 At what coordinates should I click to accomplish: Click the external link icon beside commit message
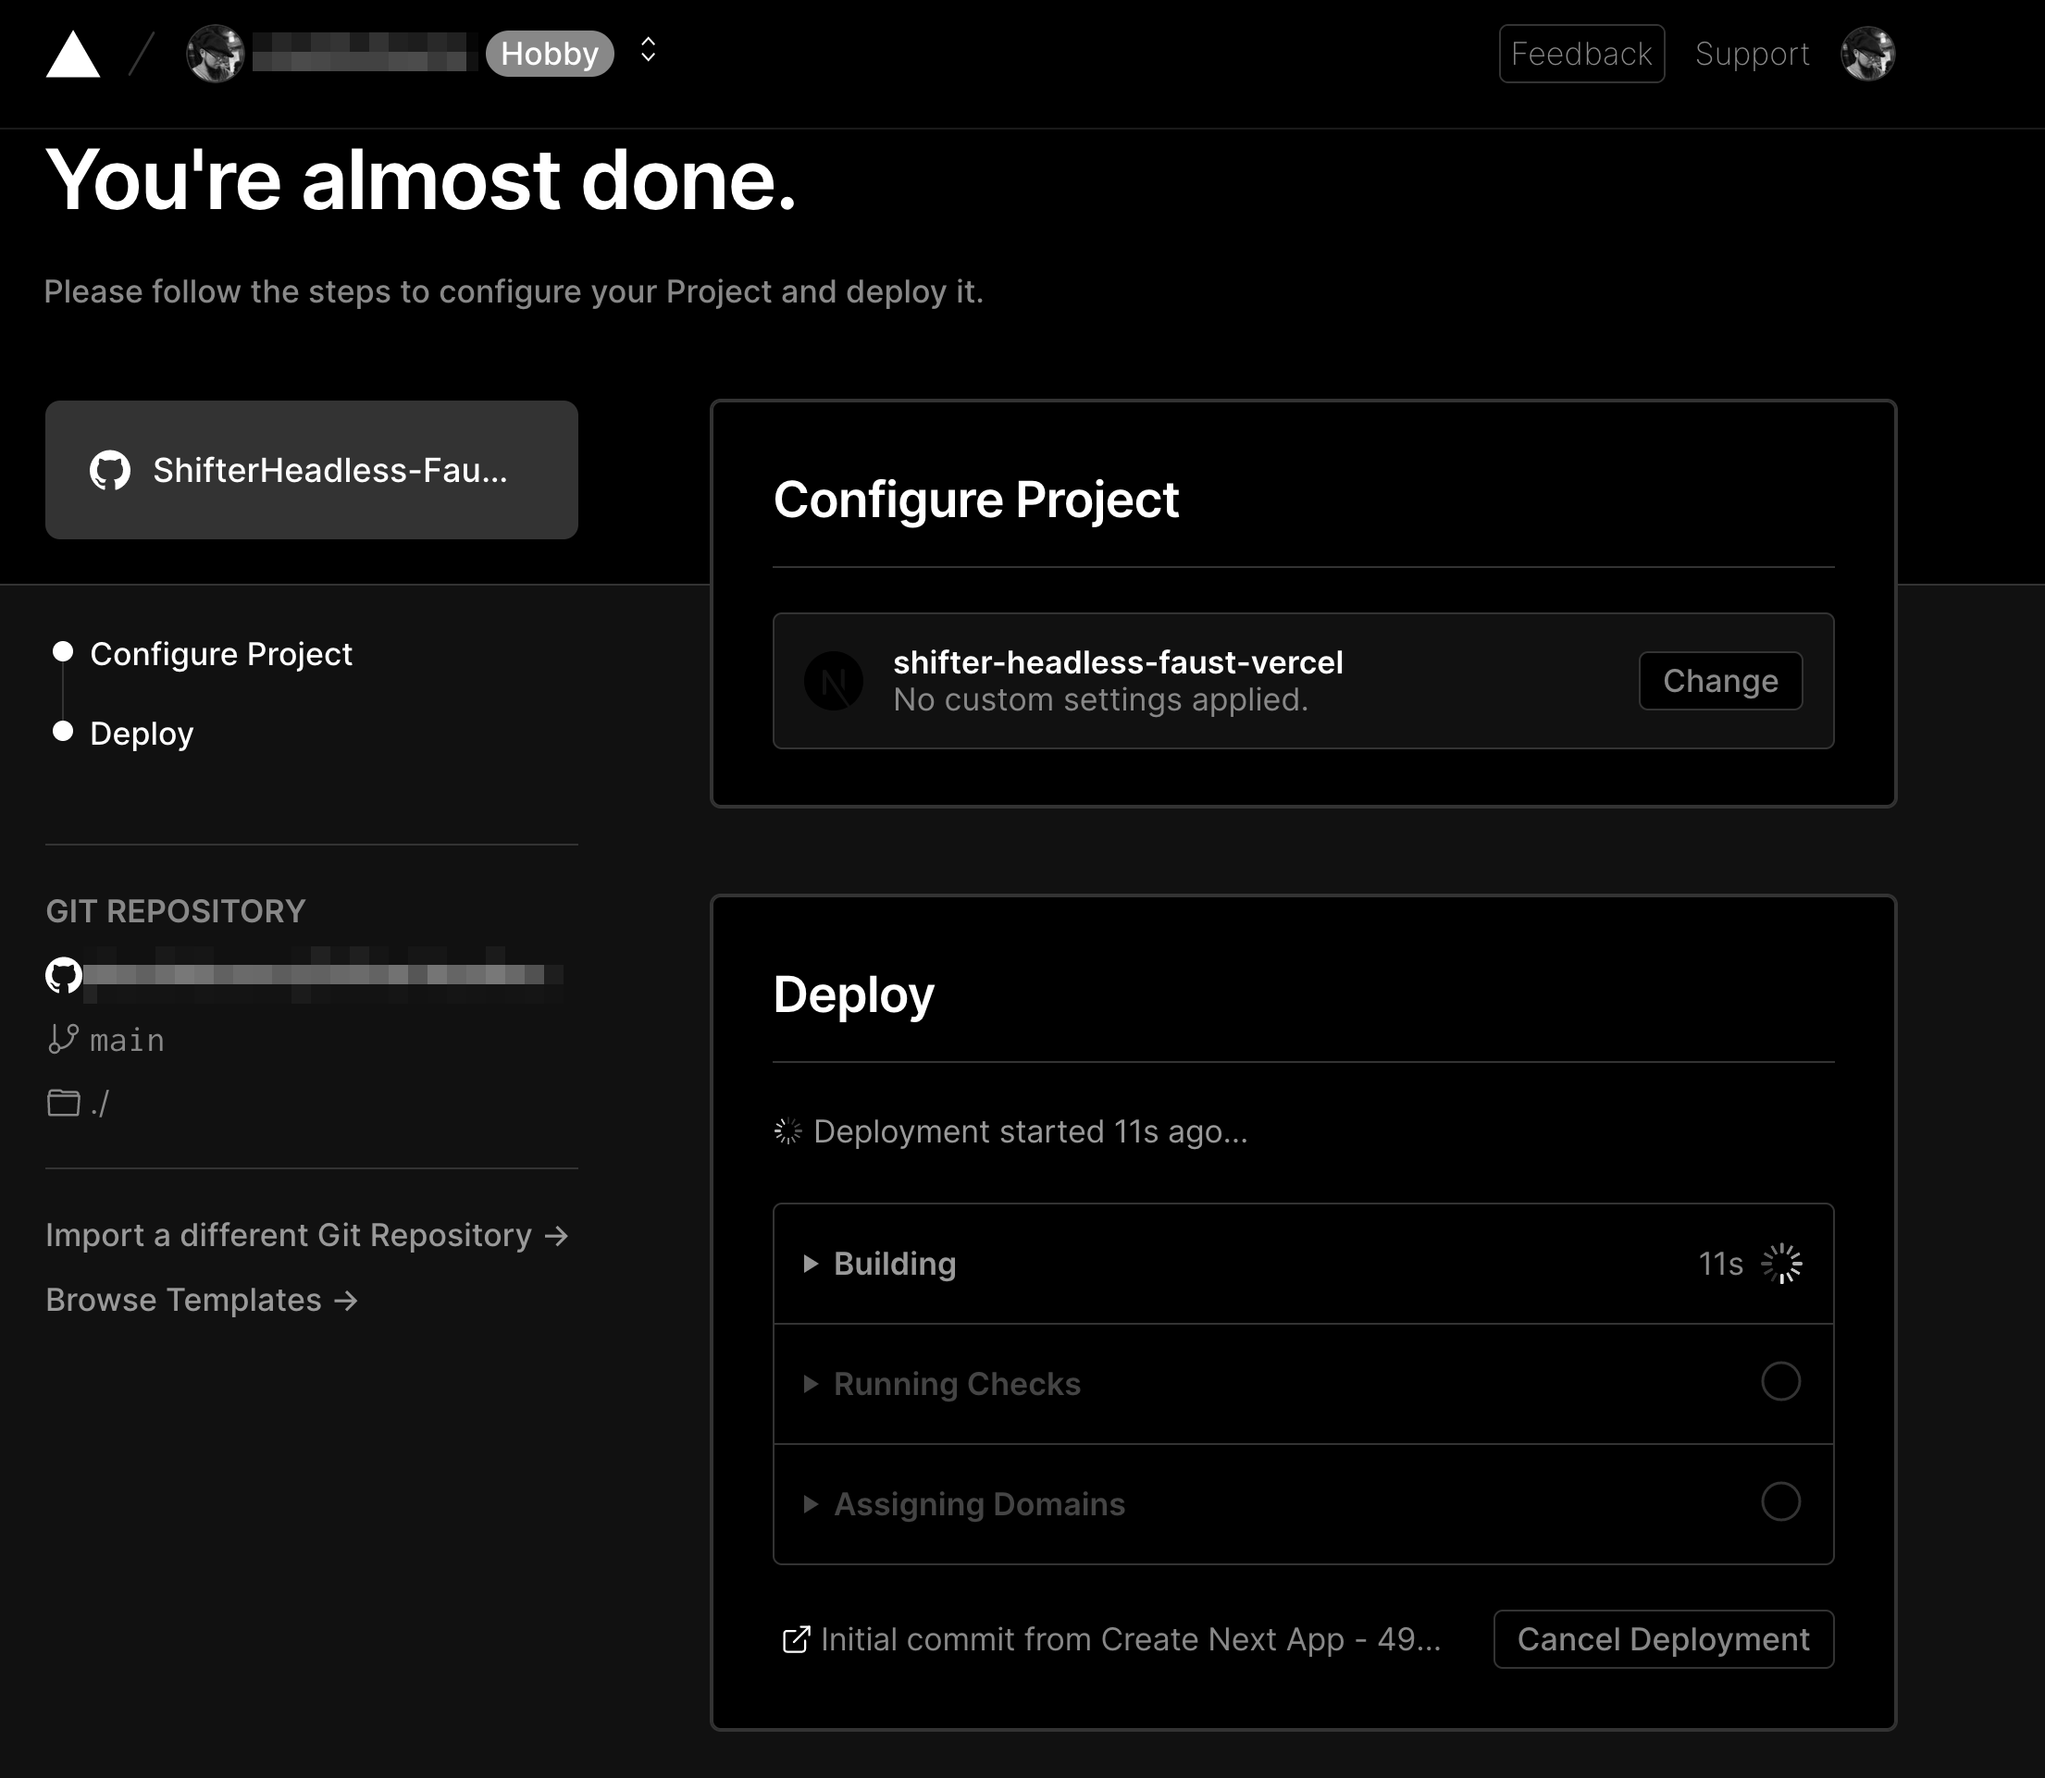(796, 1640)
